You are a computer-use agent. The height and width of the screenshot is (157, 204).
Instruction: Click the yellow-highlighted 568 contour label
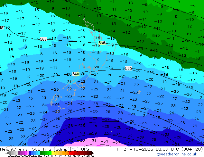point(102,43)
